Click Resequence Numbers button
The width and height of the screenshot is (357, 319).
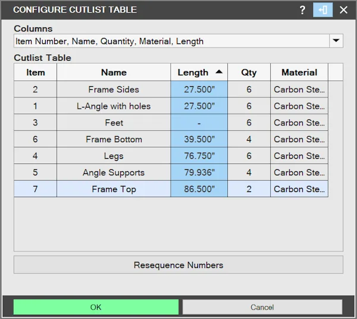[178, 265]
